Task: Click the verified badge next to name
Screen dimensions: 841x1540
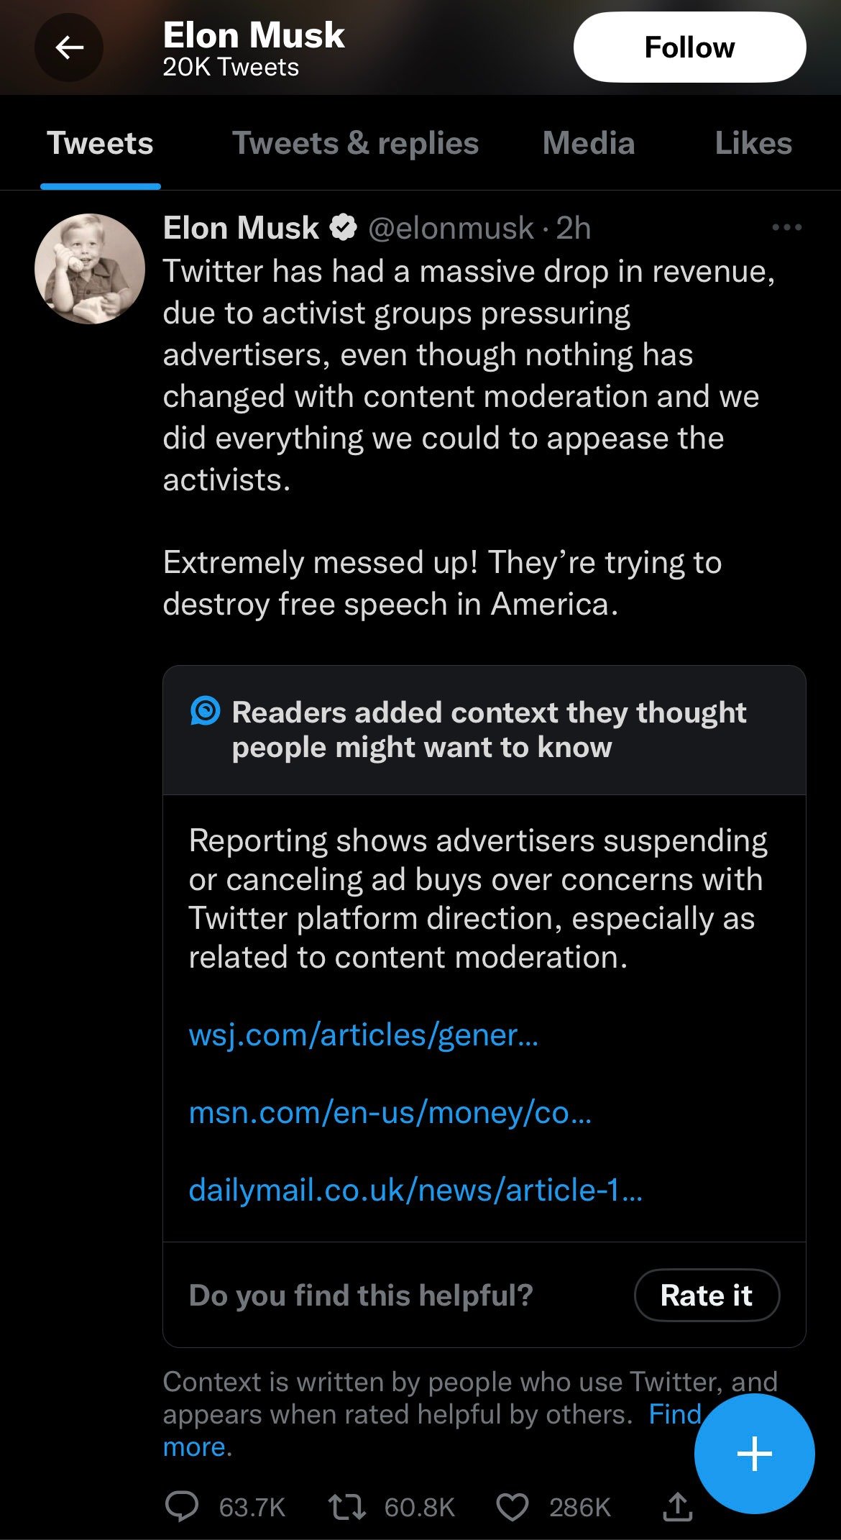Action: click(344, 228)
